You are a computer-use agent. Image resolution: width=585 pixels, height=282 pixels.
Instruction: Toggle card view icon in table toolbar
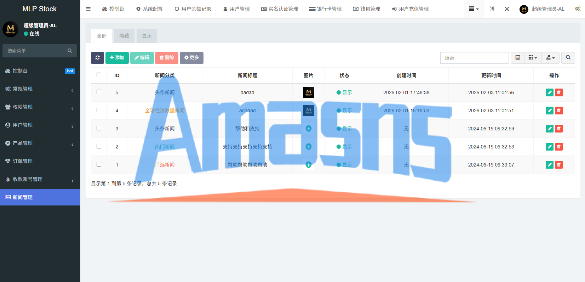[x=517, y=58]
